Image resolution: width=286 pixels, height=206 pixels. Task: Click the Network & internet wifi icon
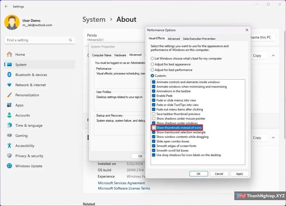(9, 85)
